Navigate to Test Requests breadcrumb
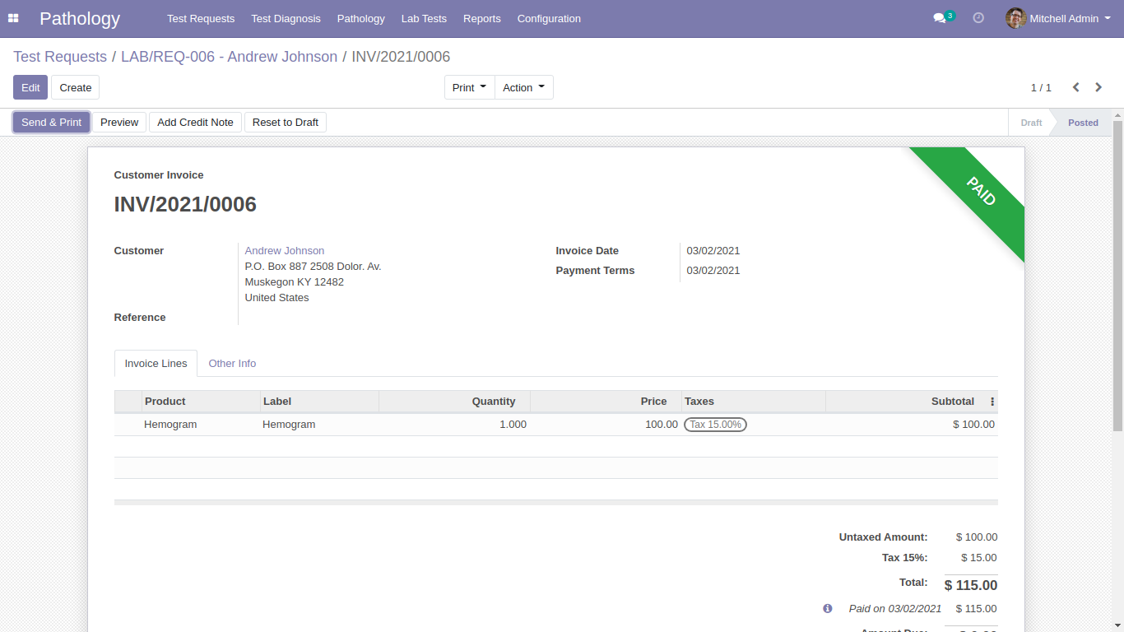The image size is (1124, 632). (x=60, y=57)
